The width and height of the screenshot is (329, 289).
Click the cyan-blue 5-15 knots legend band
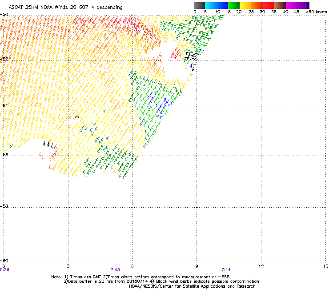[x=217, y=5]
